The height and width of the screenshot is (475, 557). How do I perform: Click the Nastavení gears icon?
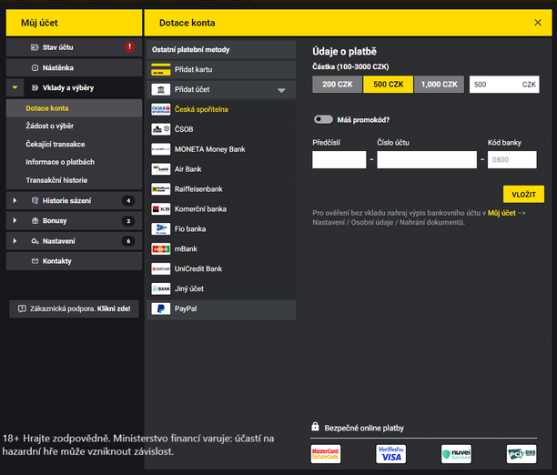click(x=35, y=241)
